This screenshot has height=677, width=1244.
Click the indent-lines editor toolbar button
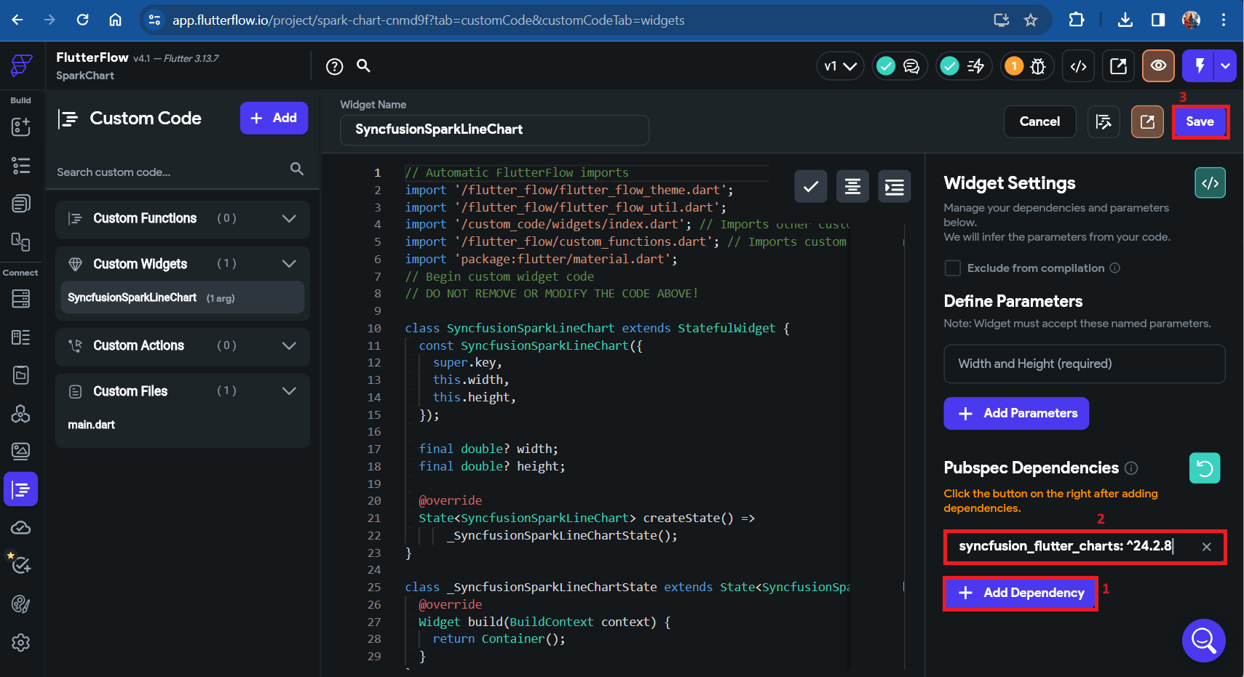coord(895,187)
